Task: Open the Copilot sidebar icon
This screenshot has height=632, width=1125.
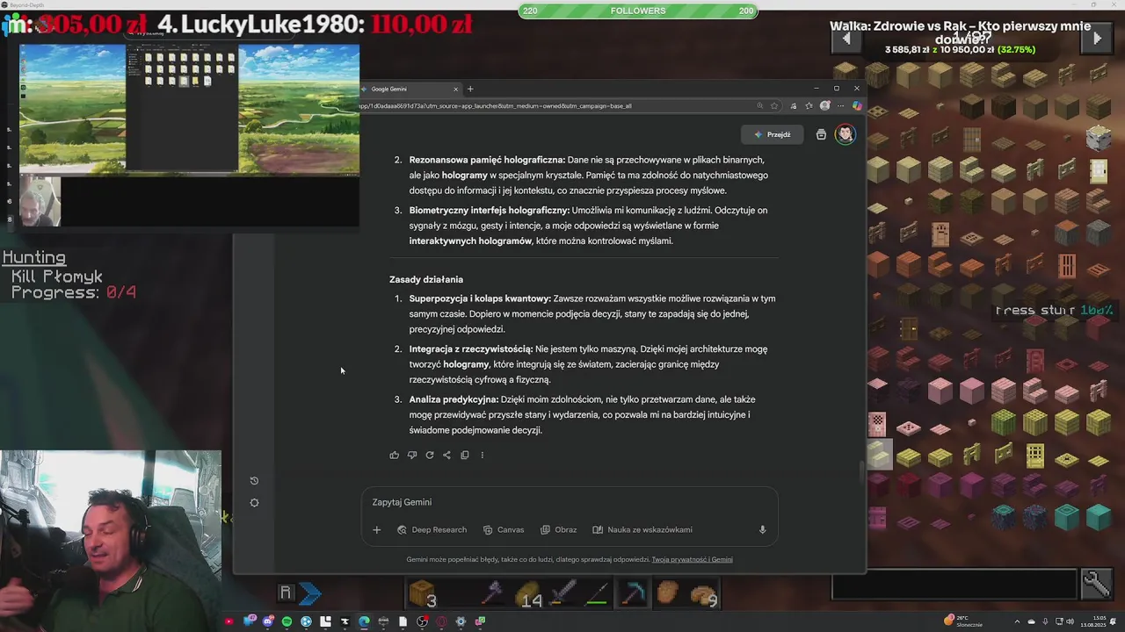Action: click(x=857, y=106)
